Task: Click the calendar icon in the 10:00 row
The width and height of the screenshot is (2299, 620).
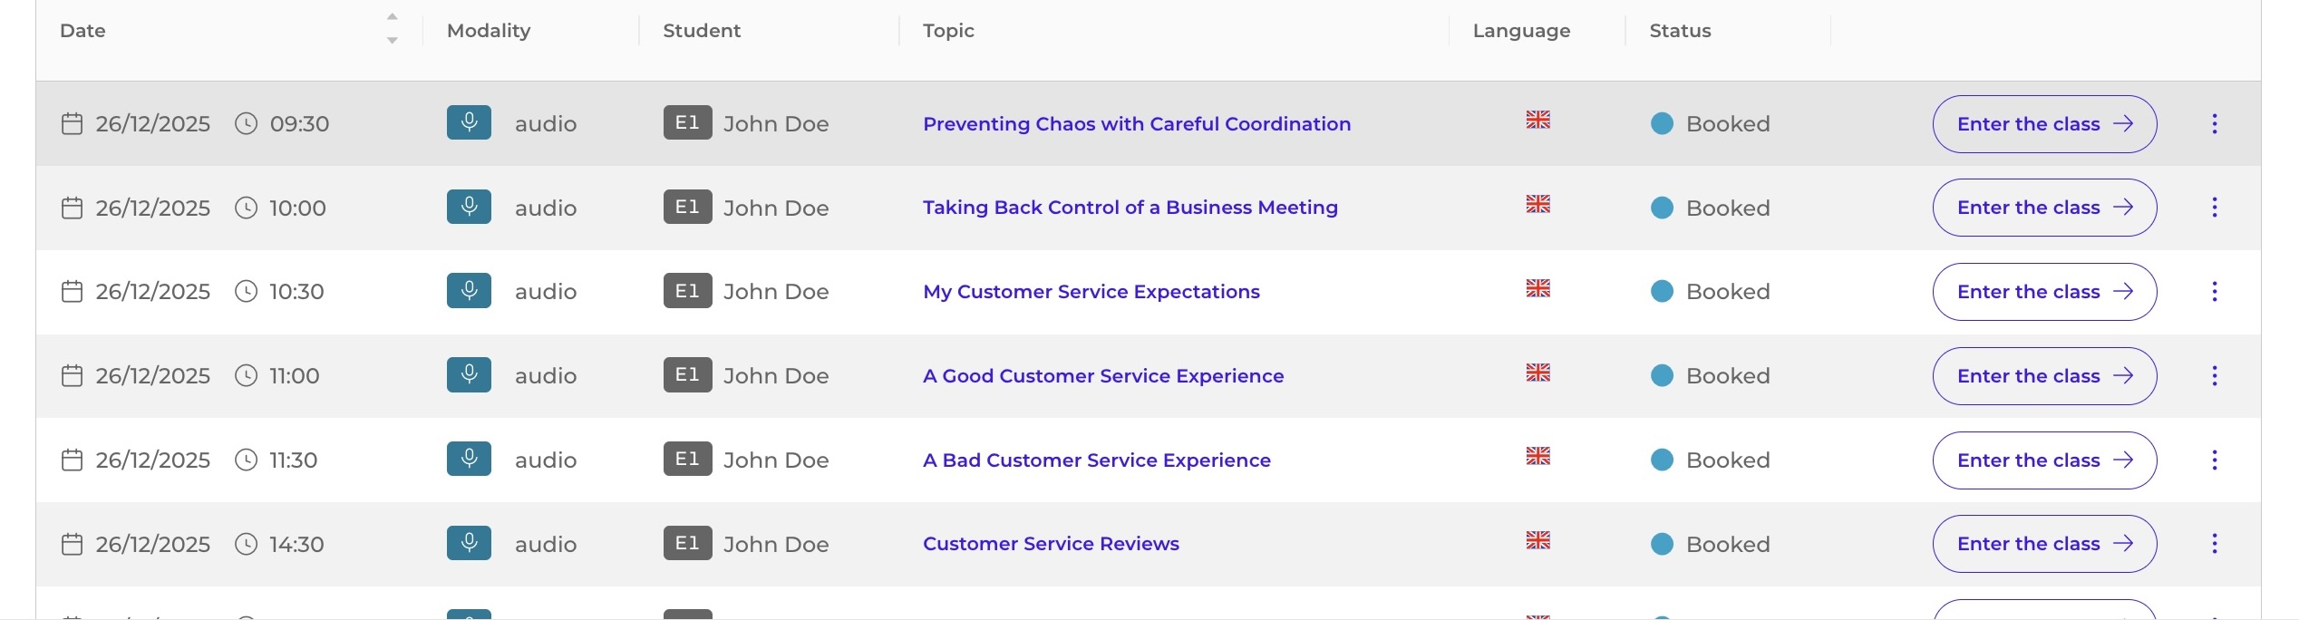Action: click(x=72, y=208)
